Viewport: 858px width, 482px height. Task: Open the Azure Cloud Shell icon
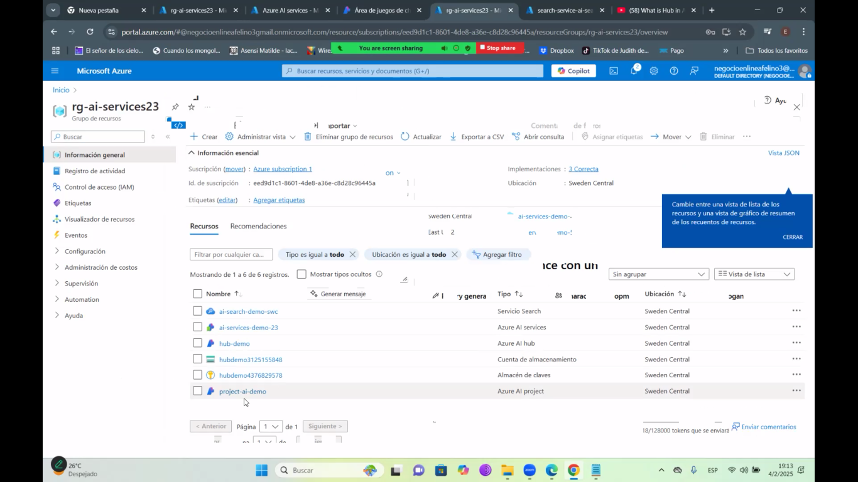pos(614,71)
